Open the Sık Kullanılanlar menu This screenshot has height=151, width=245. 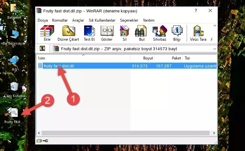click(x=102, y=20)
